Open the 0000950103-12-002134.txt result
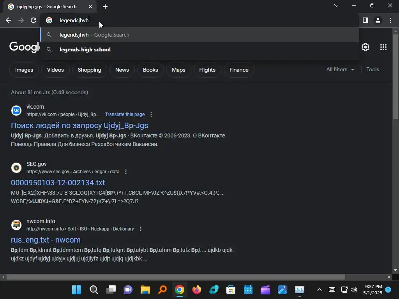The width and height of the screenshot is (399, 299). 58,183
